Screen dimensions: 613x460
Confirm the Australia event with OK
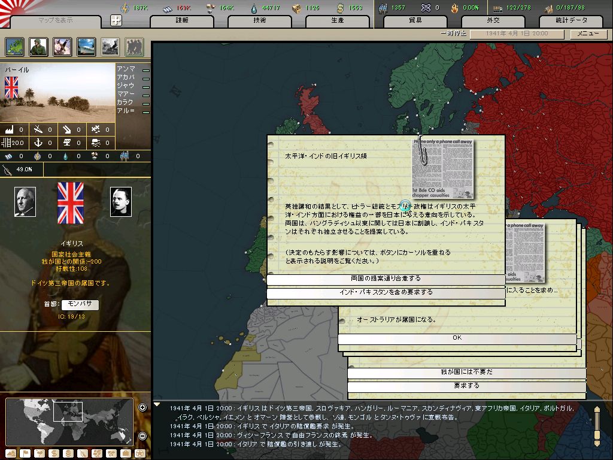click(457, 338)
